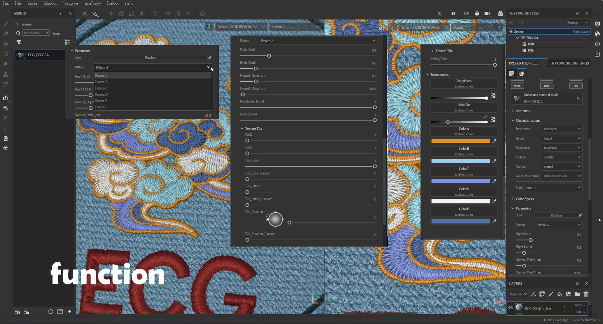Image resolution: width=603 pixels, height=324 pixels.
Task: Click the folder icon to group layers
Action: pyautogui.click(x=577, y=294)
